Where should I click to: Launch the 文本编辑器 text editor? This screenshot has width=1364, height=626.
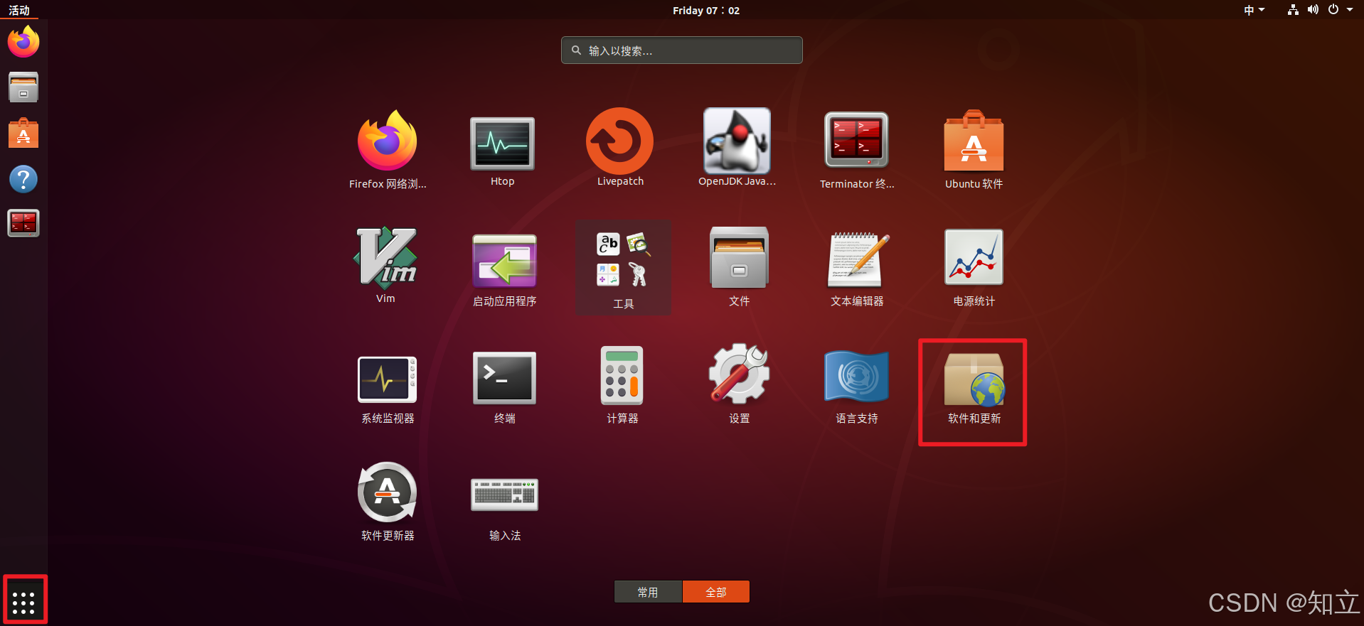point(857,259)
